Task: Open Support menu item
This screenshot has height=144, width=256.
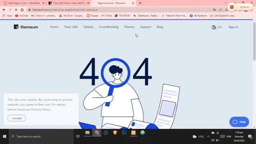Action: tap(146, 27)
